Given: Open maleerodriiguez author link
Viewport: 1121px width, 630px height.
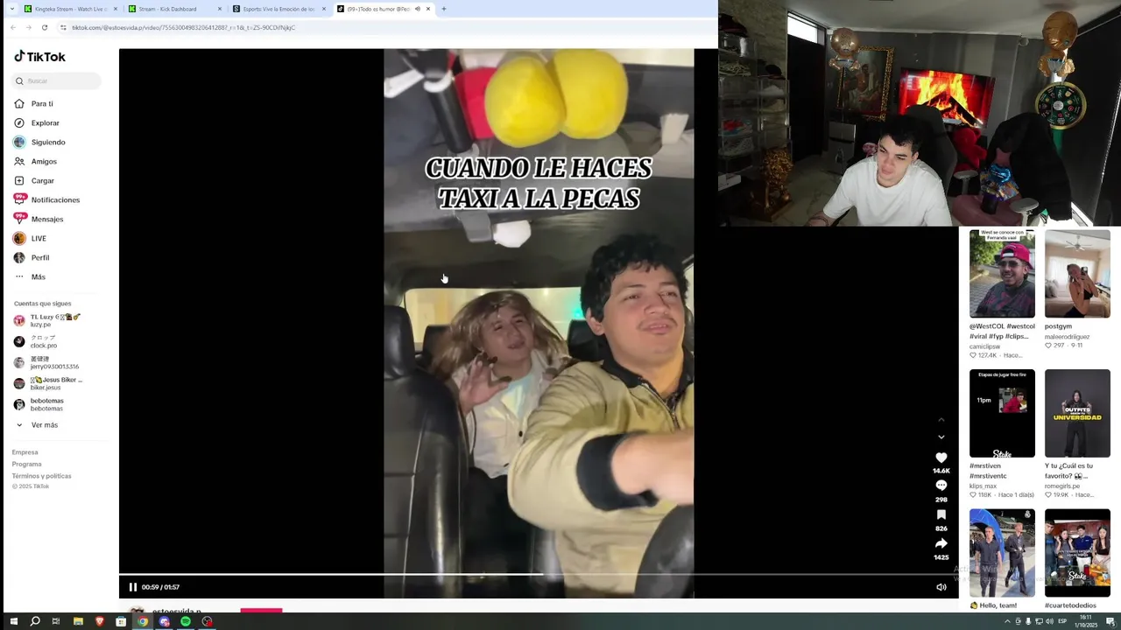Looking at the screenshot, I should 1068,336.
